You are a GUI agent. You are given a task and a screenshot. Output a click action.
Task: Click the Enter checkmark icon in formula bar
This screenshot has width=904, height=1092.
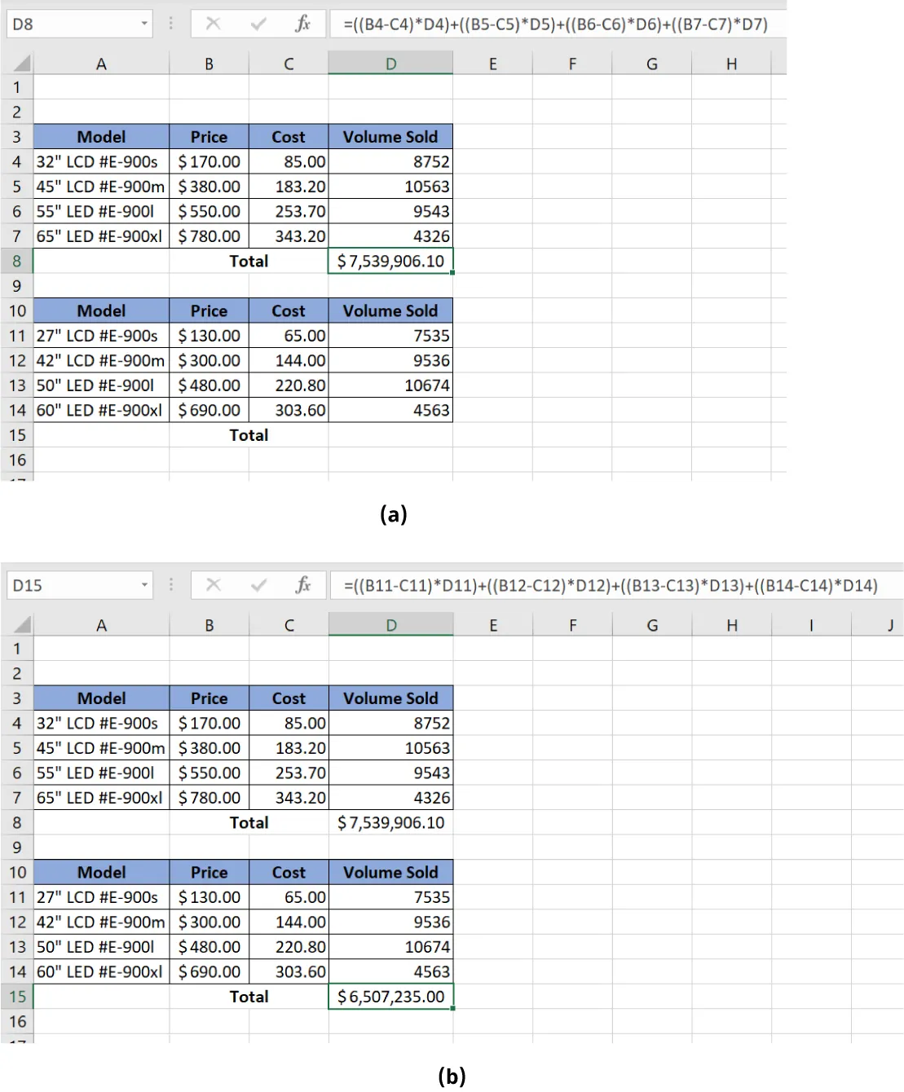point(257,24)
